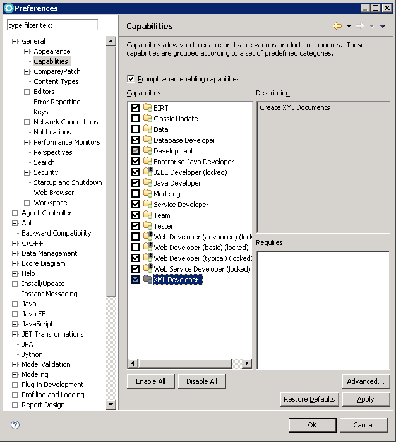
Task: Enable the Classic Update capability checkbox
Action: pos(135,119)
